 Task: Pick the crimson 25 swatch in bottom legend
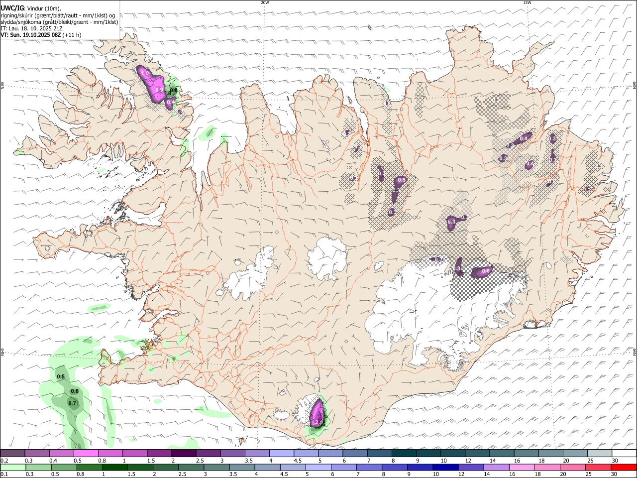coord(598,467)
